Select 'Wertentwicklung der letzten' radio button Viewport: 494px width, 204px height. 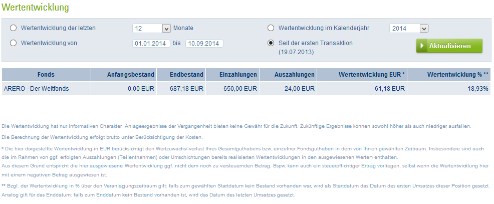[13, 28]
